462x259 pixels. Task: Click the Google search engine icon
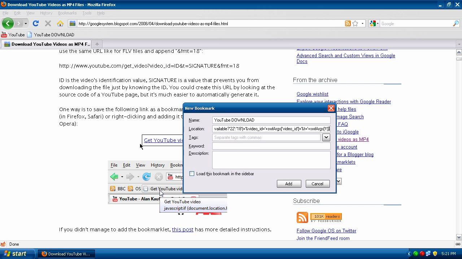click(373, 23)
